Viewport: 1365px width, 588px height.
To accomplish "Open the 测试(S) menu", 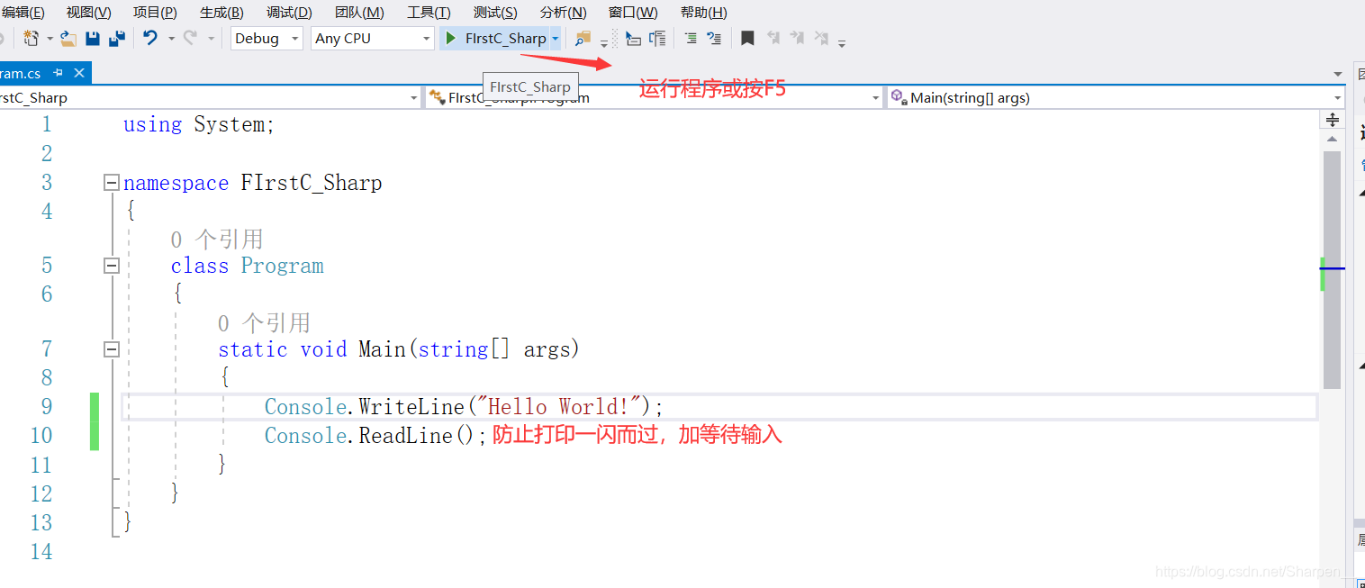I will (495, 13).
